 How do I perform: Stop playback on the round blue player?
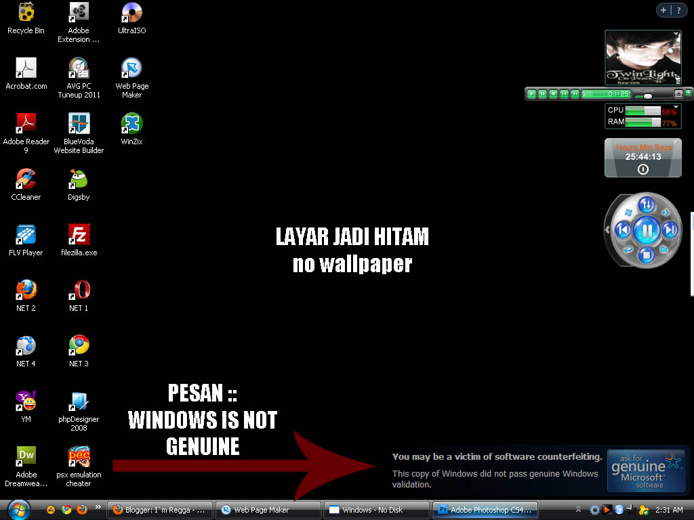pyautogui.click(x=646, y=255)
